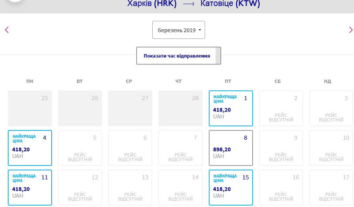
Task: Click the Харків (HRK) origin text
Action: pyautogui.click(x=152, y=4)
